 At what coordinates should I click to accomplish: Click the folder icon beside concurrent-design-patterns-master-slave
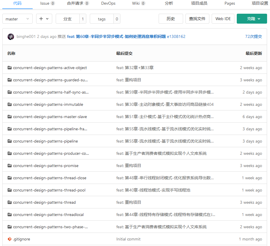10,117
